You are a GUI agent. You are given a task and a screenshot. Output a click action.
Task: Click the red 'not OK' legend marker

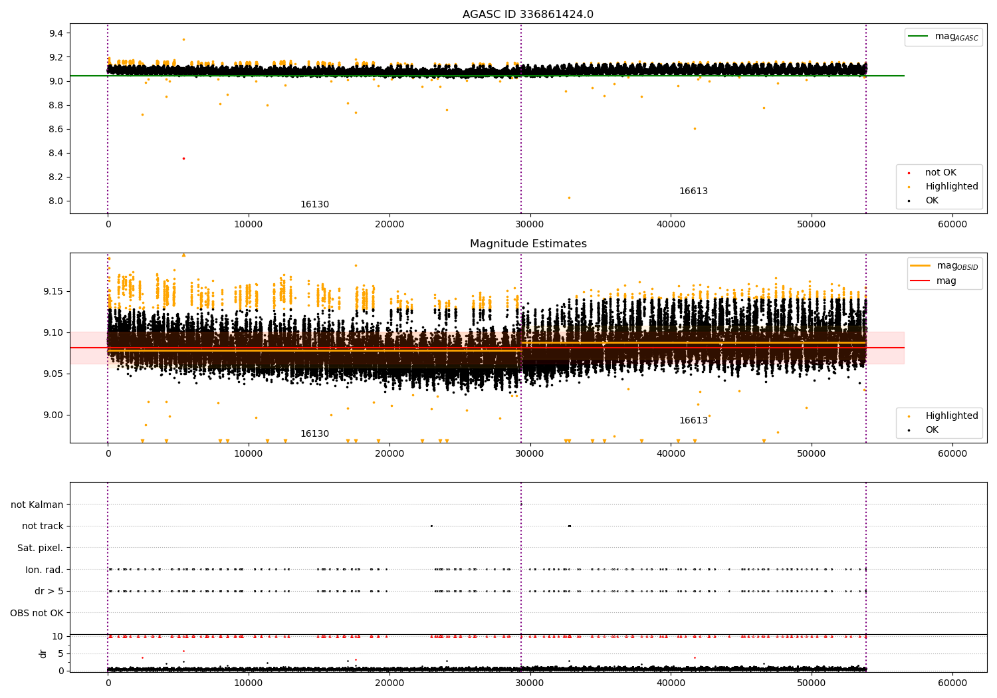[x=909, y=173]
